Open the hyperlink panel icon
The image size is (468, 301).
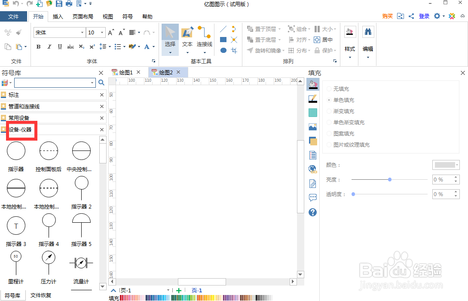click(313, 169)
